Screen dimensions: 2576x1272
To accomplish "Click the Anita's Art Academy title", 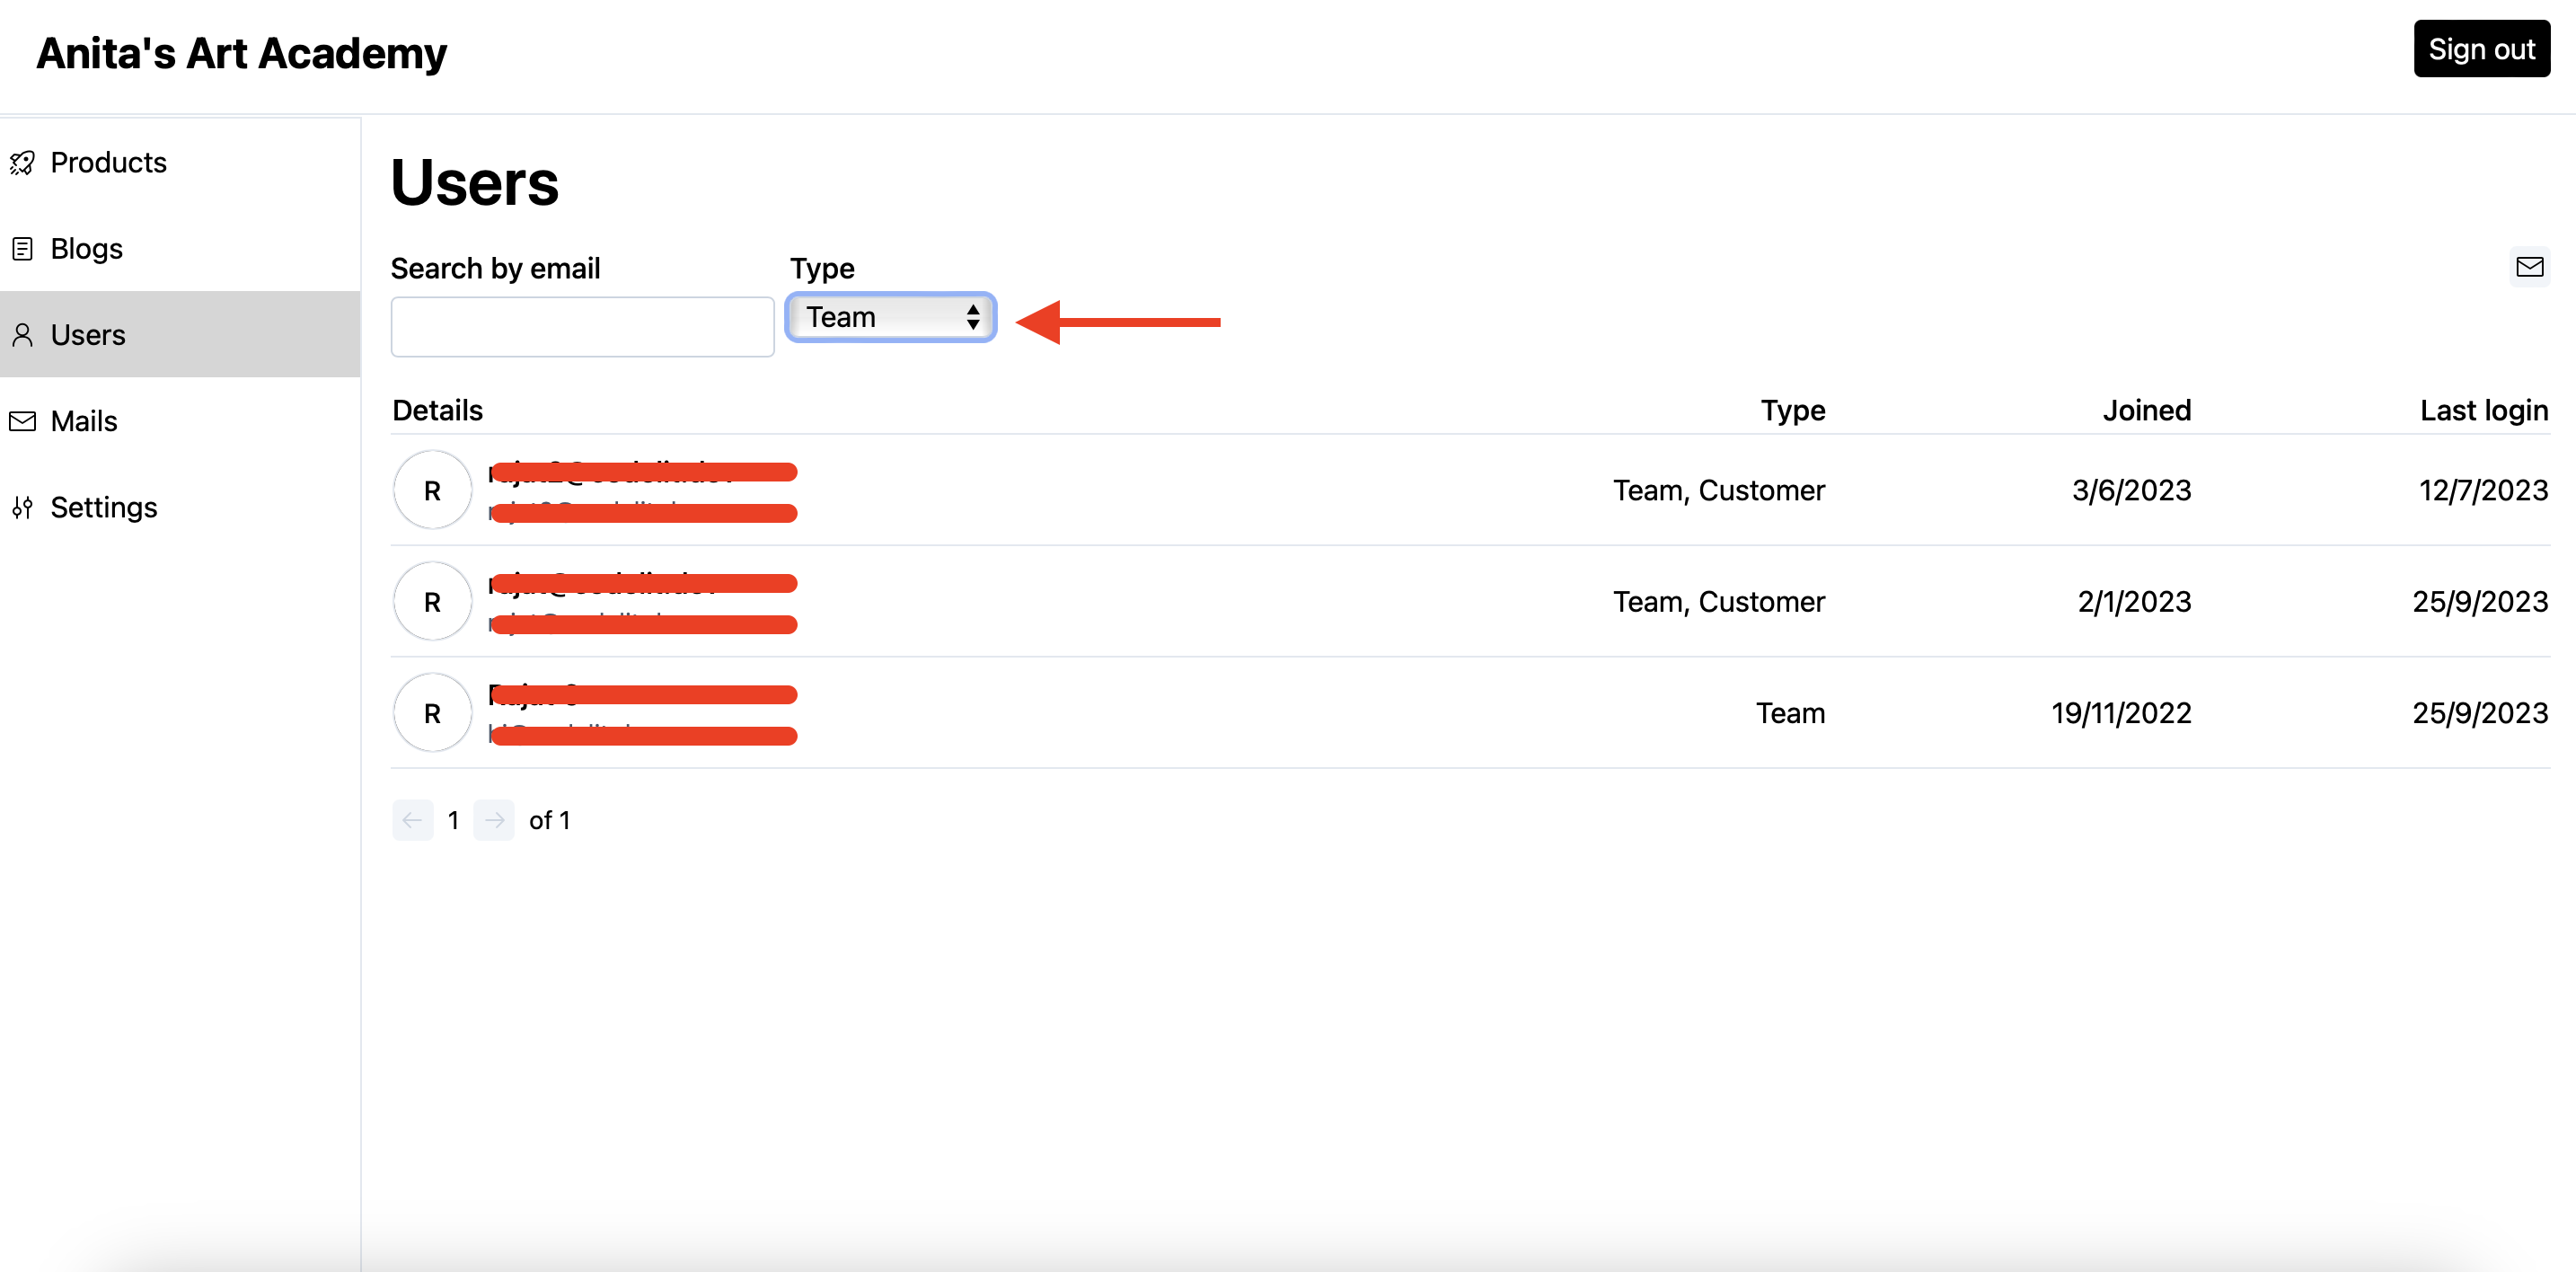I will point(241,54).
